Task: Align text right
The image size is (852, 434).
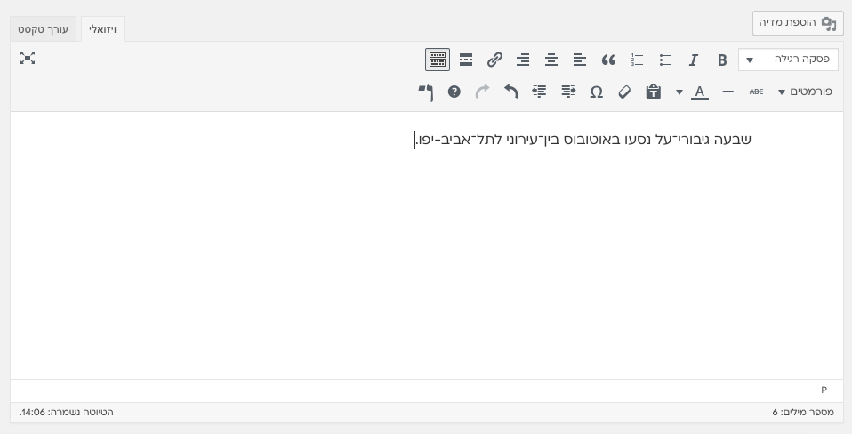Action: [523, 60]
